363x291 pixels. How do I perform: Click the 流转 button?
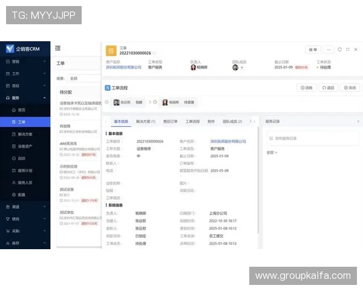[307, 88]
